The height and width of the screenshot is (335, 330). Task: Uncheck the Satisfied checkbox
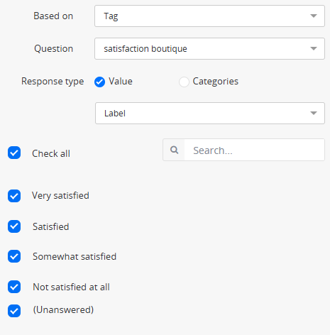pyautogui.click(x=14, y=226)
